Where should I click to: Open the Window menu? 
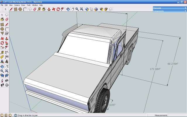coord(35,5)
